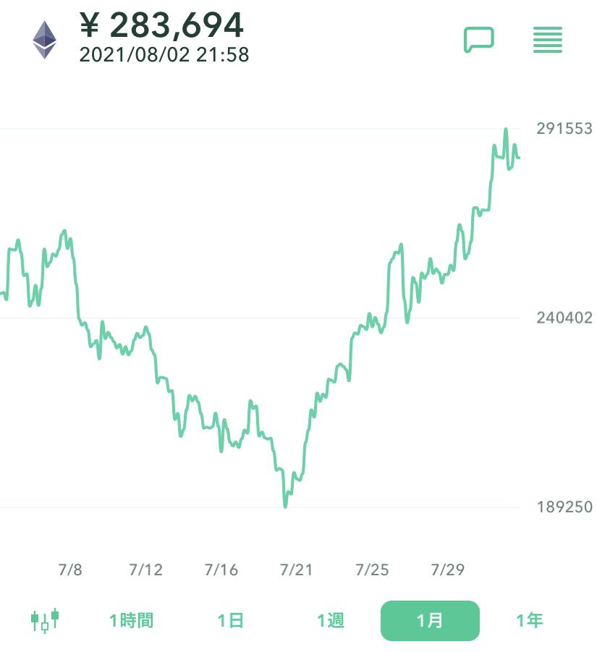
Task: Tap the 189250 lower price label
Action: pos(564,507)
